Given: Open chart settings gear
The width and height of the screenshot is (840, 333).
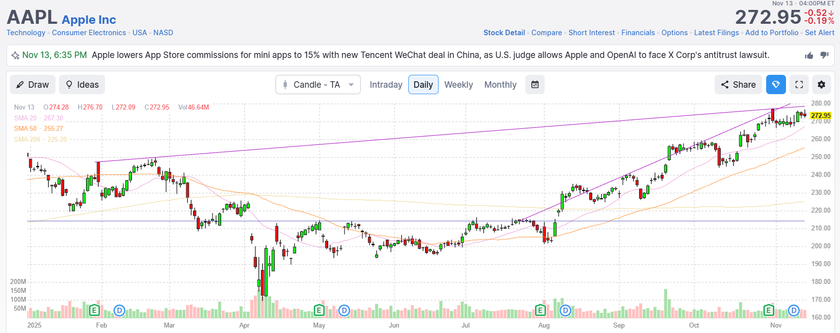Looking at the screenshot, I should click(821, 85).
